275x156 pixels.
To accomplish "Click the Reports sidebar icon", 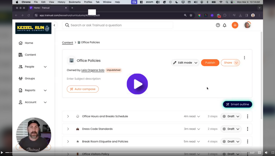I will pyautogui.click(x=21, y=90).
